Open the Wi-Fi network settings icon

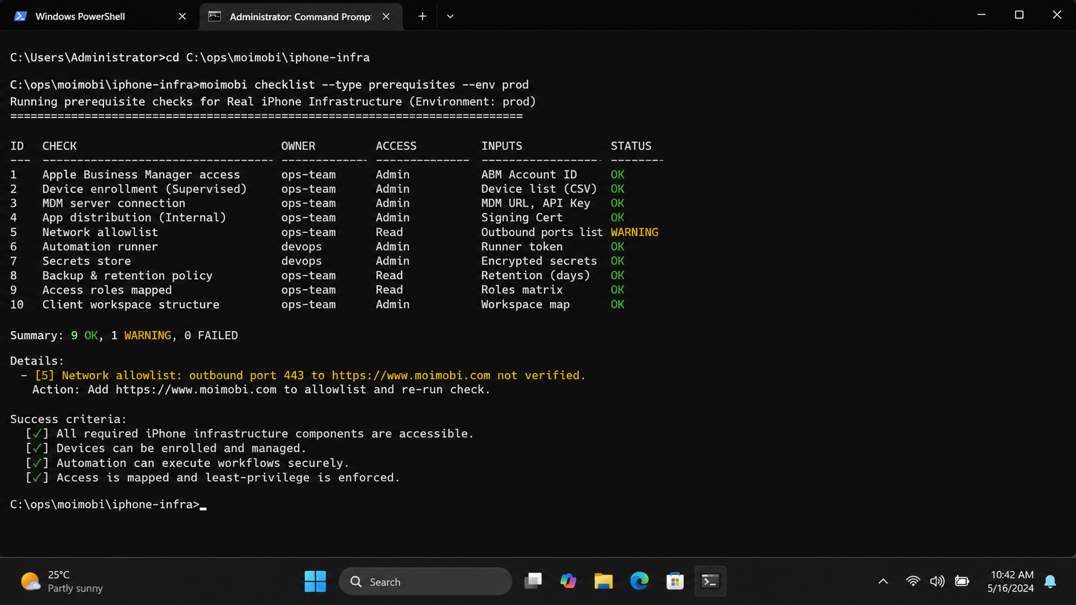coord(913,581)
